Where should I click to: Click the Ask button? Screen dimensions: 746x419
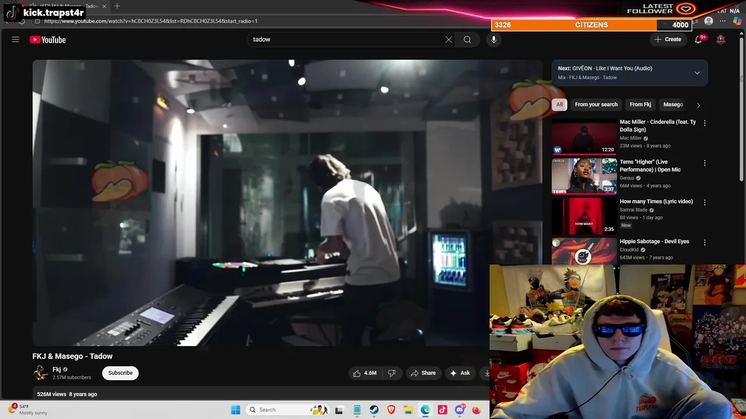point(459,373)
